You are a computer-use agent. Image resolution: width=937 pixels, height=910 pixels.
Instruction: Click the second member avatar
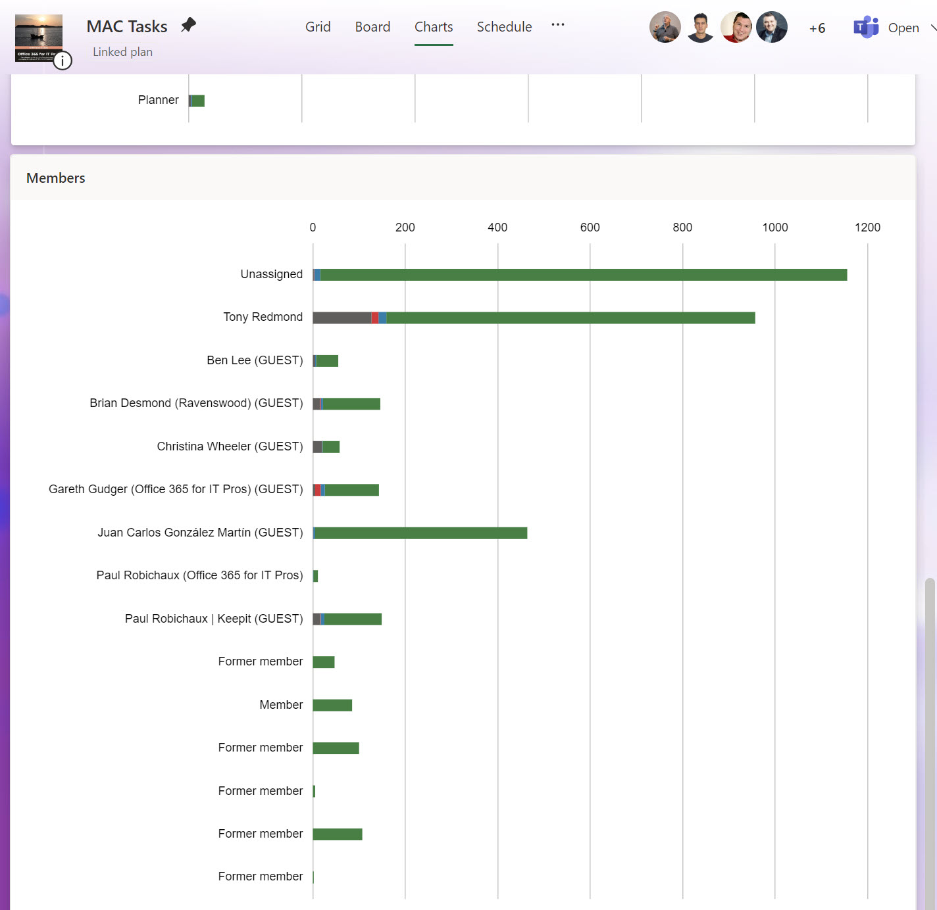coord(700,28)
